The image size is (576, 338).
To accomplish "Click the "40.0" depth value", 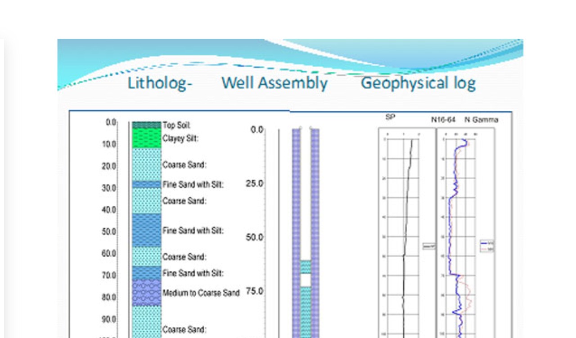I will tap(109, 210).
